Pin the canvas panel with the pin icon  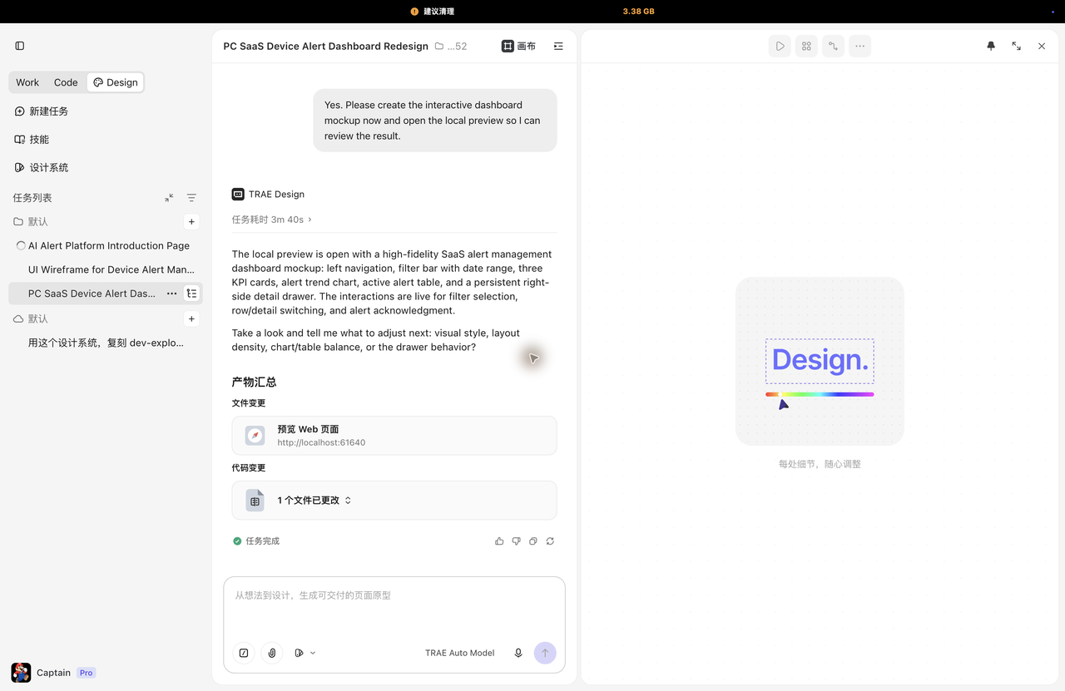click(x=991, y=47)
